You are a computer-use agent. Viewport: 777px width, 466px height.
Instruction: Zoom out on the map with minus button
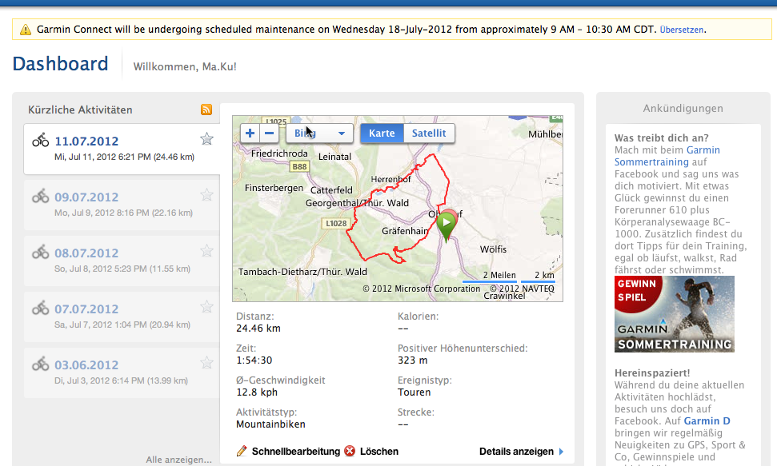[270, 133]
